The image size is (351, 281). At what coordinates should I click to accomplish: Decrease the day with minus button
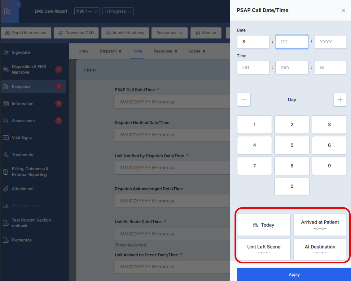pyautogui.click(x=244, y=100)
